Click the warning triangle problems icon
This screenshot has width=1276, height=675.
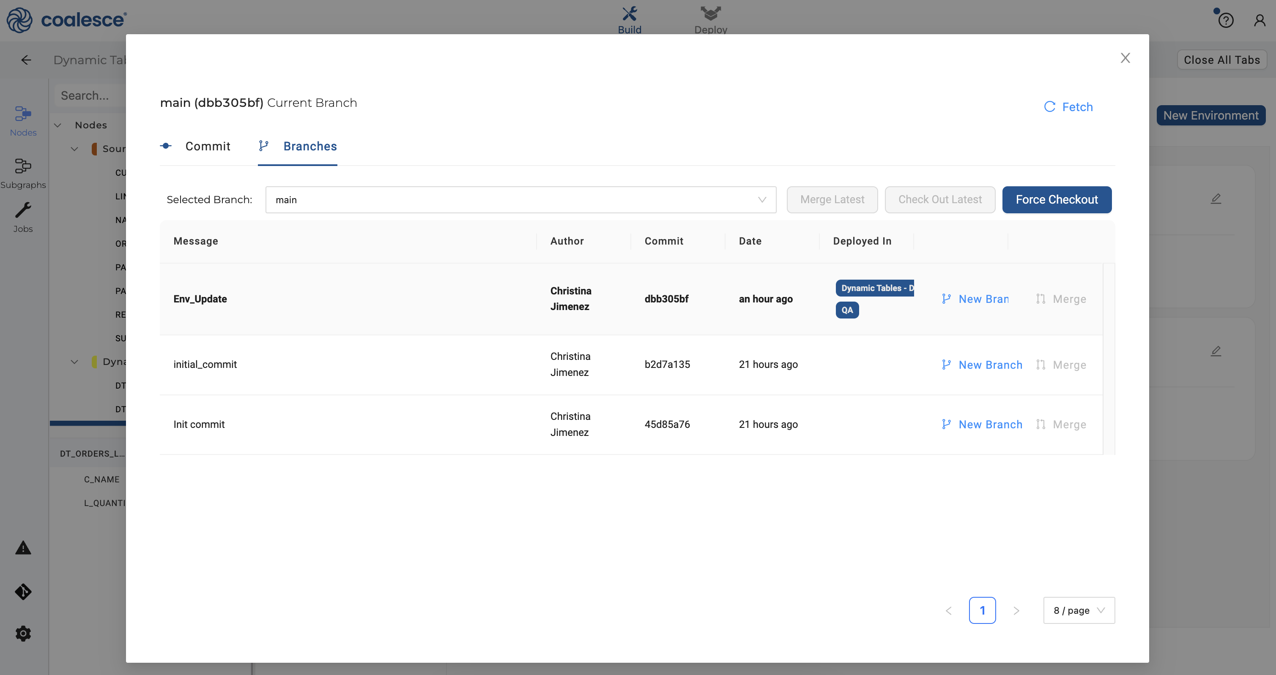(x=23, y=548)
